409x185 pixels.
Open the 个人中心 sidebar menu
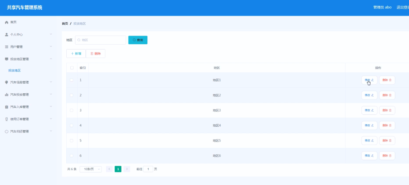pyautogui.click(x=28, y=35)
